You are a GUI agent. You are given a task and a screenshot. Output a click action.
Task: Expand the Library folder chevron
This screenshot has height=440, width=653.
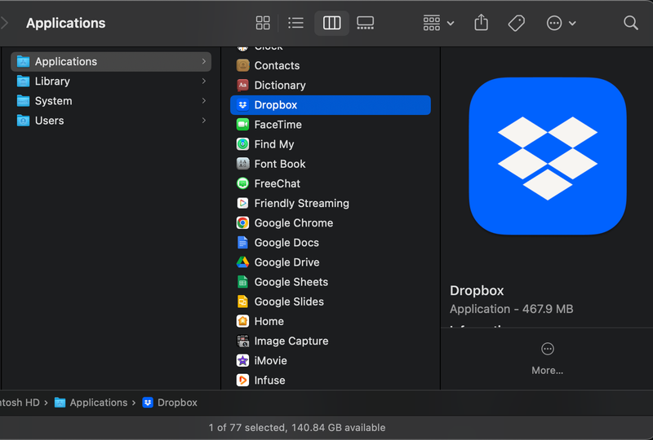(x=203, y=81)
